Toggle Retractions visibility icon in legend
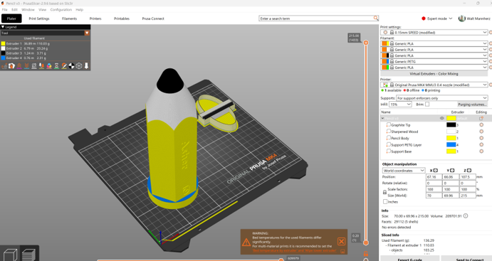This screenshot has width=492, height=261. [x=19, y=66]
